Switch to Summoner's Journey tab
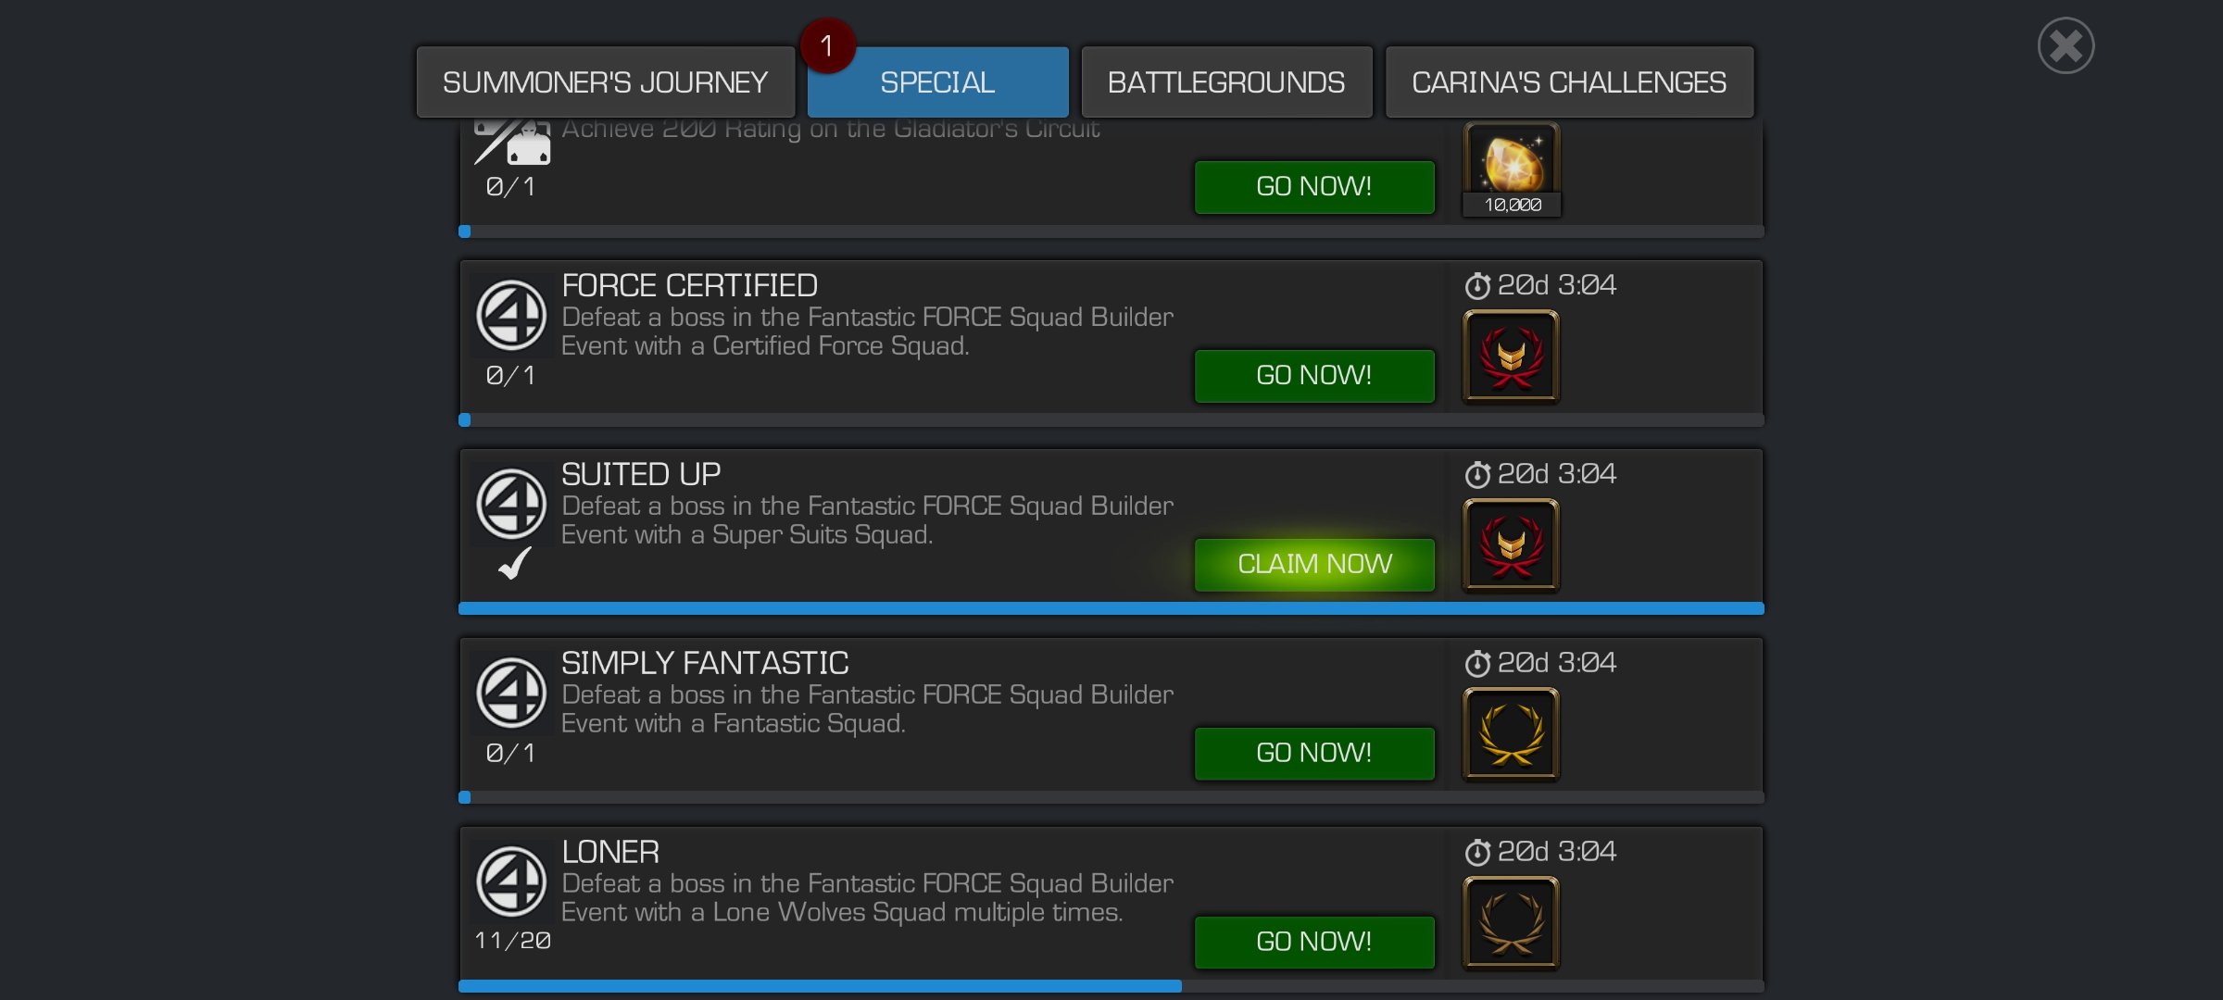 [605, 82]
